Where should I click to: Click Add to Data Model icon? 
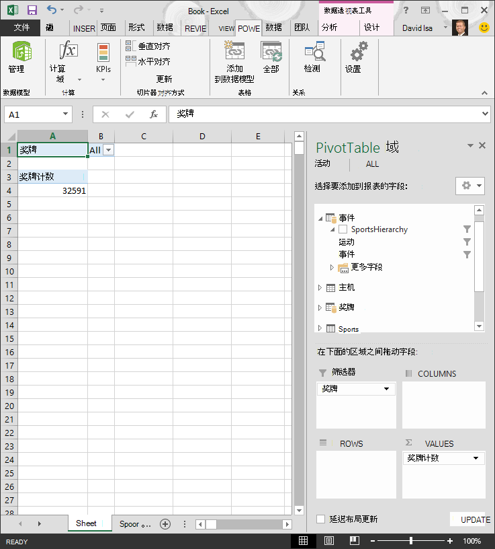pos(234,50)
